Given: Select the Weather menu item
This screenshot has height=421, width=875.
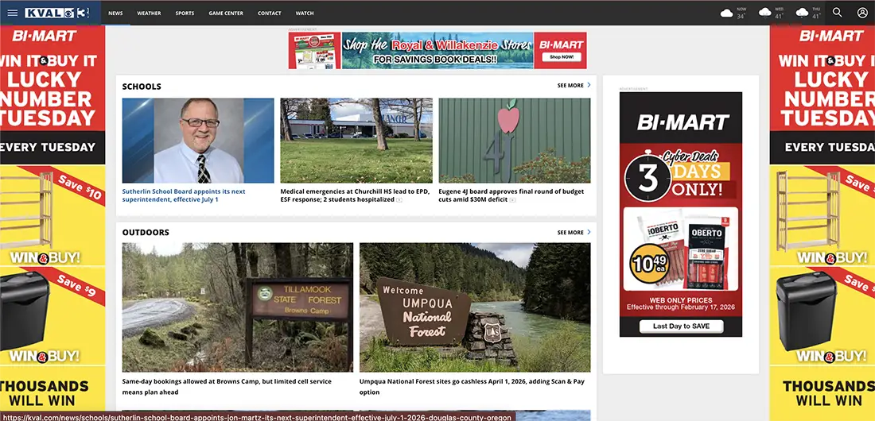Looking at the screenshot, I should pyautogui.click(x=149, y=13).
